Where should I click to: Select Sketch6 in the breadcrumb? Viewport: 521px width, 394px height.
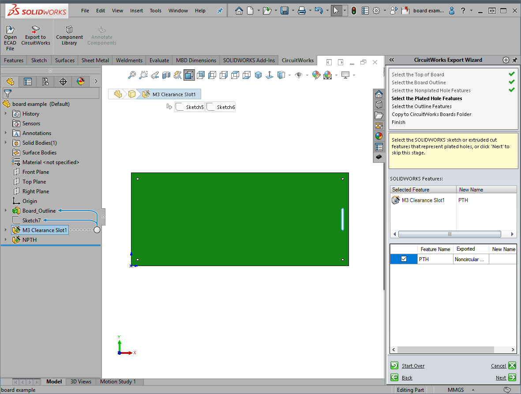(221, 107)
